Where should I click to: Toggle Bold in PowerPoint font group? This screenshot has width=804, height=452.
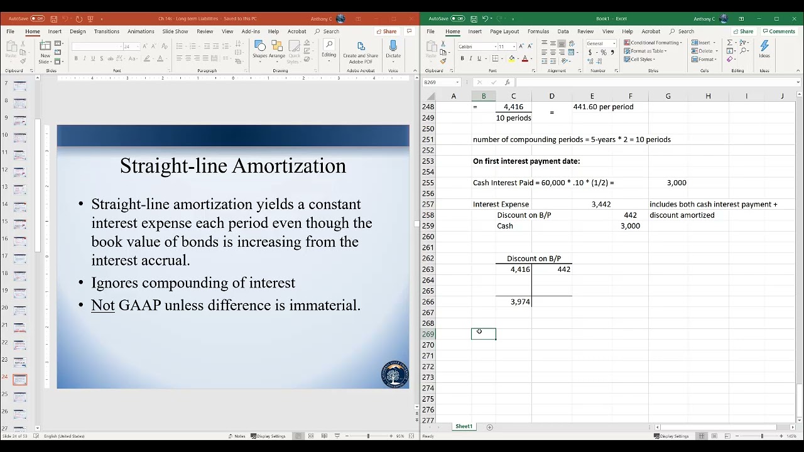coord(76,58)
